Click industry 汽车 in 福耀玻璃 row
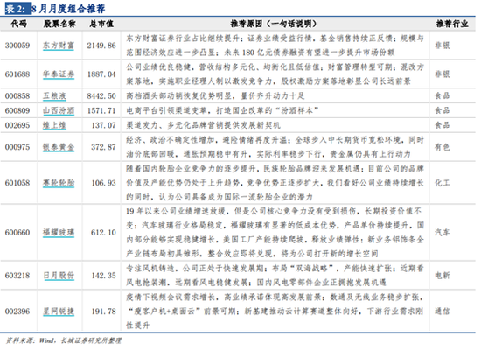This screenshot has height=351, width=481. [442, 233]
